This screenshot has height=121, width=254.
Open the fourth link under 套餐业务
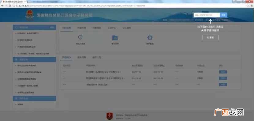pyautogui.click(x=28, y=86)
